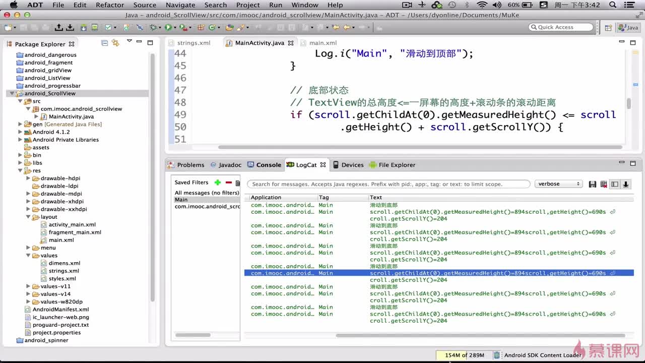The image size is (645, 363).
Task: Open the Java perspective button
Action: click(x=628, y=28)
